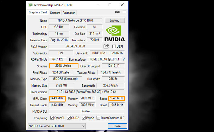This screenshot has height=132, width=214.
Task: Toggle the DirectCompute 5.0 checkbox
Action: coord(98,118)
